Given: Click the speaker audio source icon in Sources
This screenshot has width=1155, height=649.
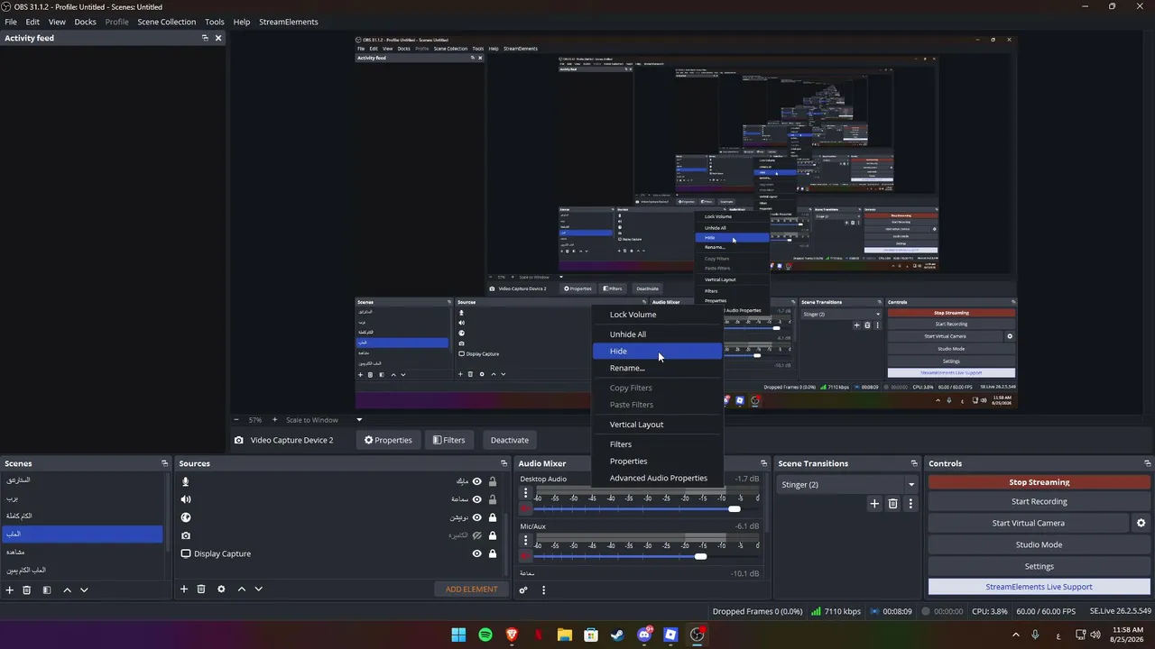Looking at the screenshot, I should pos(186,499).
